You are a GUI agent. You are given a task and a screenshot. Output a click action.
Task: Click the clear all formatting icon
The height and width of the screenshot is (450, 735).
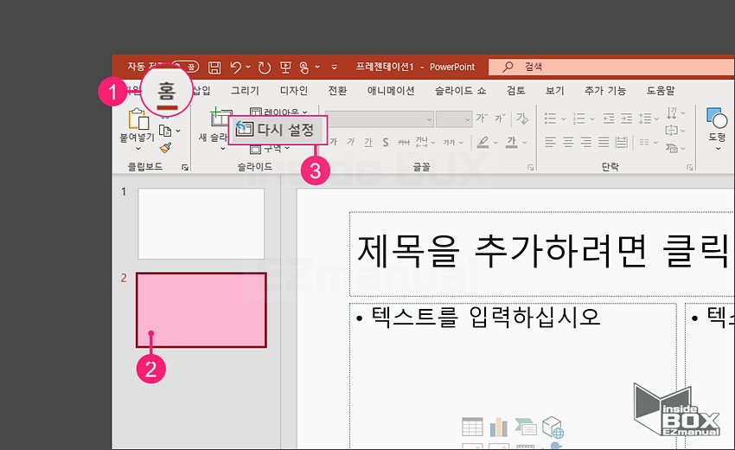521,119
